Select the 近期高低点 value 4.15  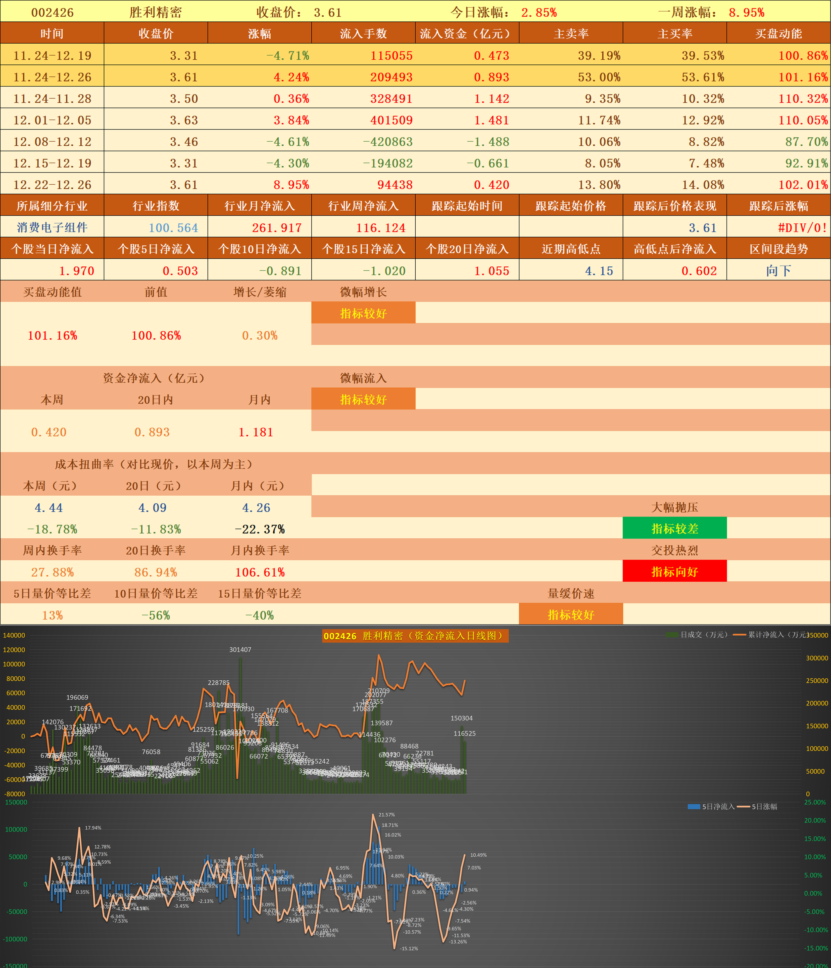point(599,271)
